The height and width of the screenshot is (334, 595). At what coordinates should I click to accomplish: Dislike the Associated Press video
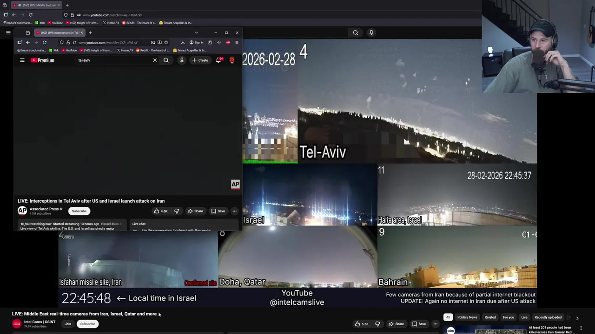(x=177, y=211)
